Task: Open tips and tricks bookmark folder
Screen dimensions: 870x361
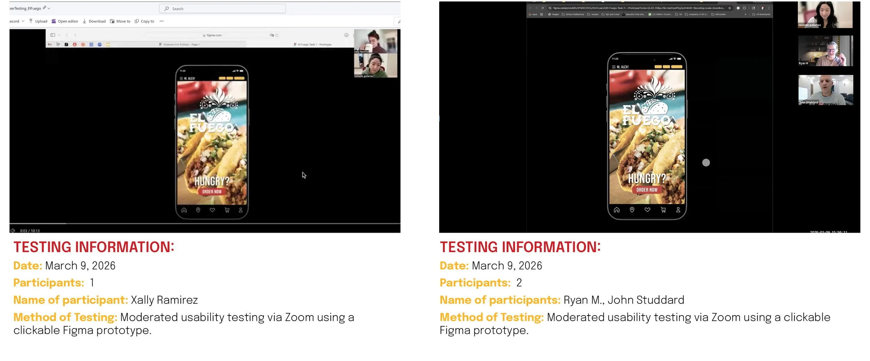Action: click(611, 15)
